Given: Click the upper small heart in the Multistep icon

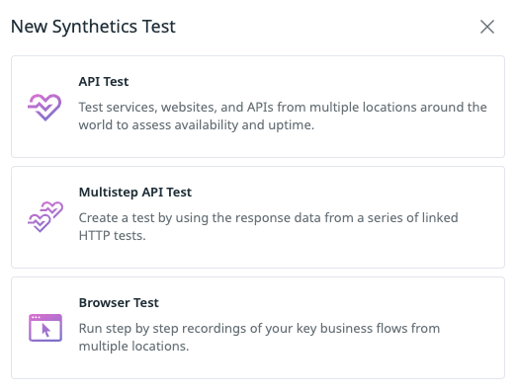Looking at the screenshot, I should (x=52, y=209).
